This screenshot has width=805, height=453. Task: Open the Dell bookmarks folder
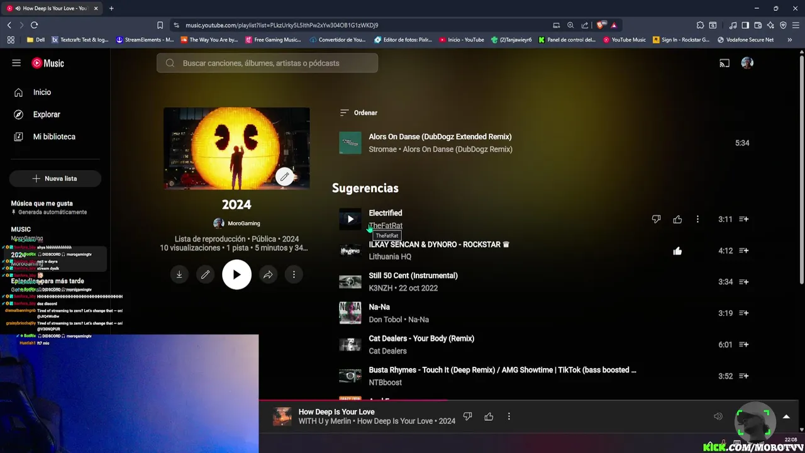36,40
